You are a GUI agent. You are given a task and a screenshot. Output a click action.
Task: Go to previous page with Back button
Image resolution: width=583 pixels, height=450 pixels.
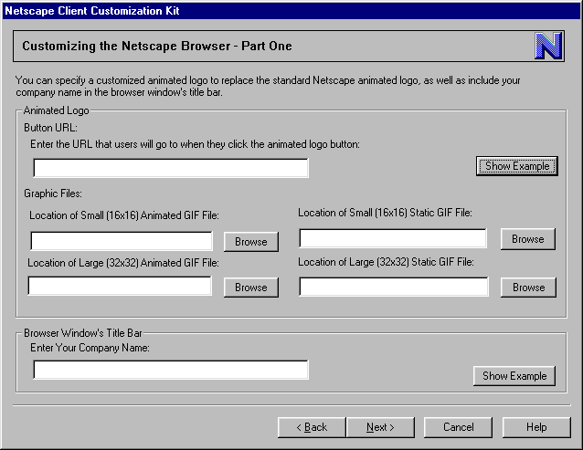tap(312, 427)
